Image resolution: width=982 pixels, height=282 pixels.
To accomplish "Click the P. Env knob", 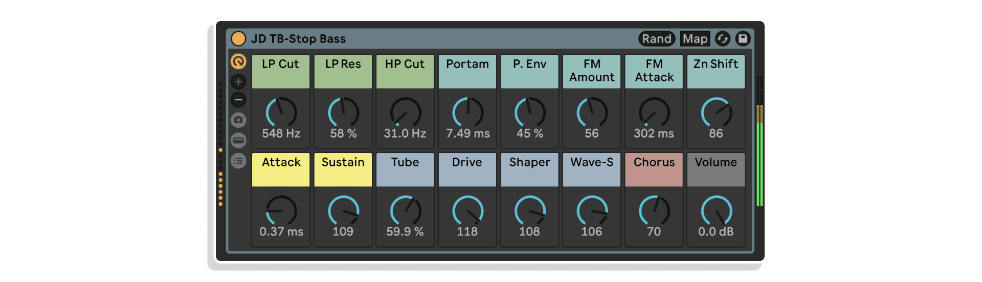I will pos(530,113).
